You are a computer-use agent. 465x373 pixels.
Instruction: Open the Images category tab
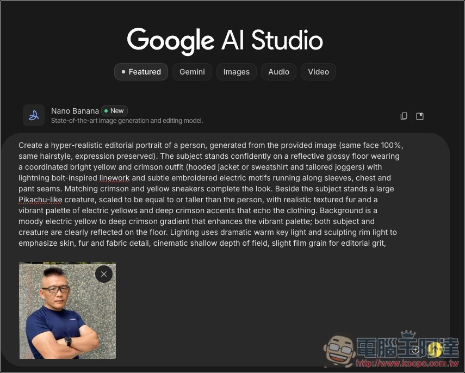coord(236,72)
